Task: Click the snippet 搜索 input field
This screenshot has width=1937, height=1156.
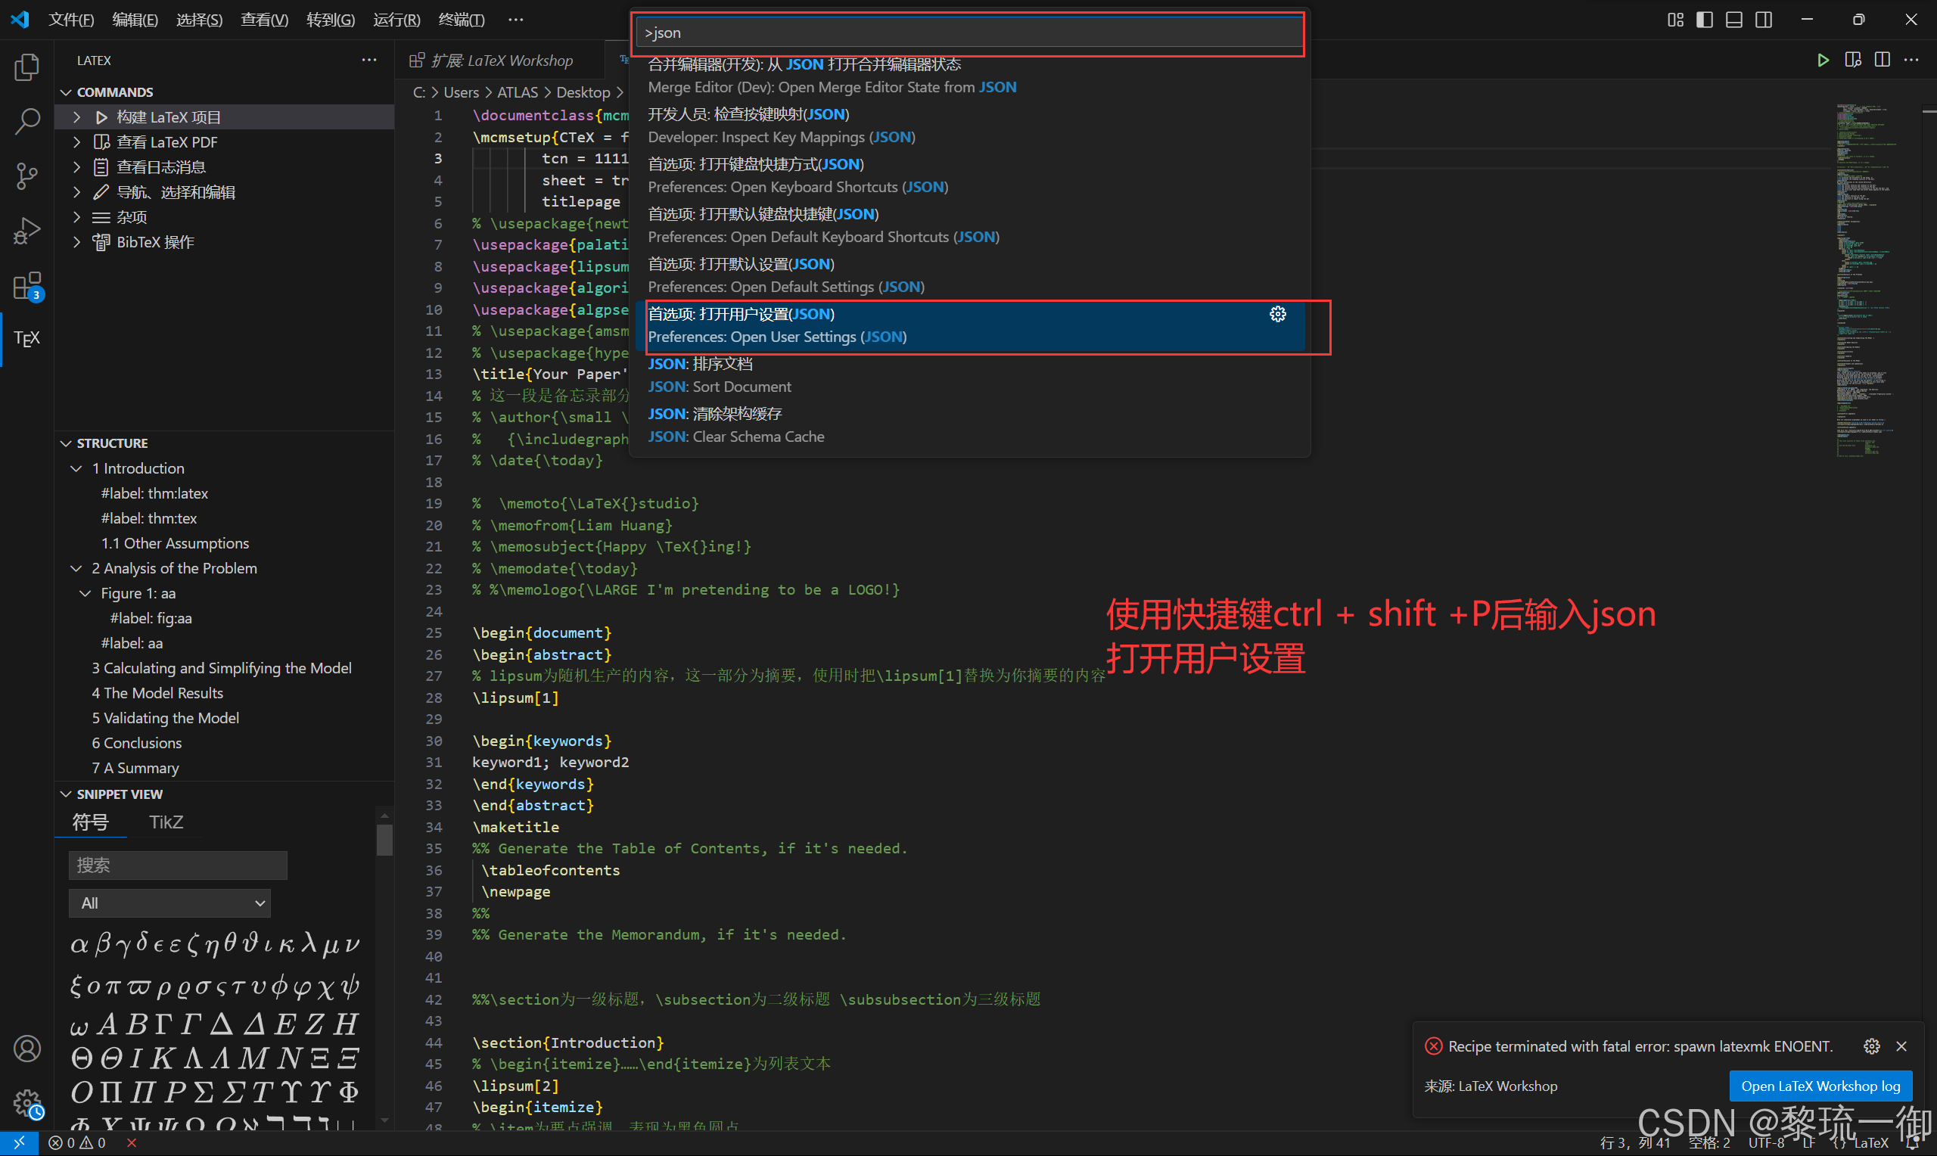Action: (178, 865)
